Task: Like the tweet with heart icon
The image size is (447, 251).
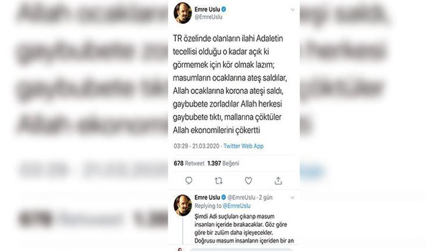Action: 248,181
